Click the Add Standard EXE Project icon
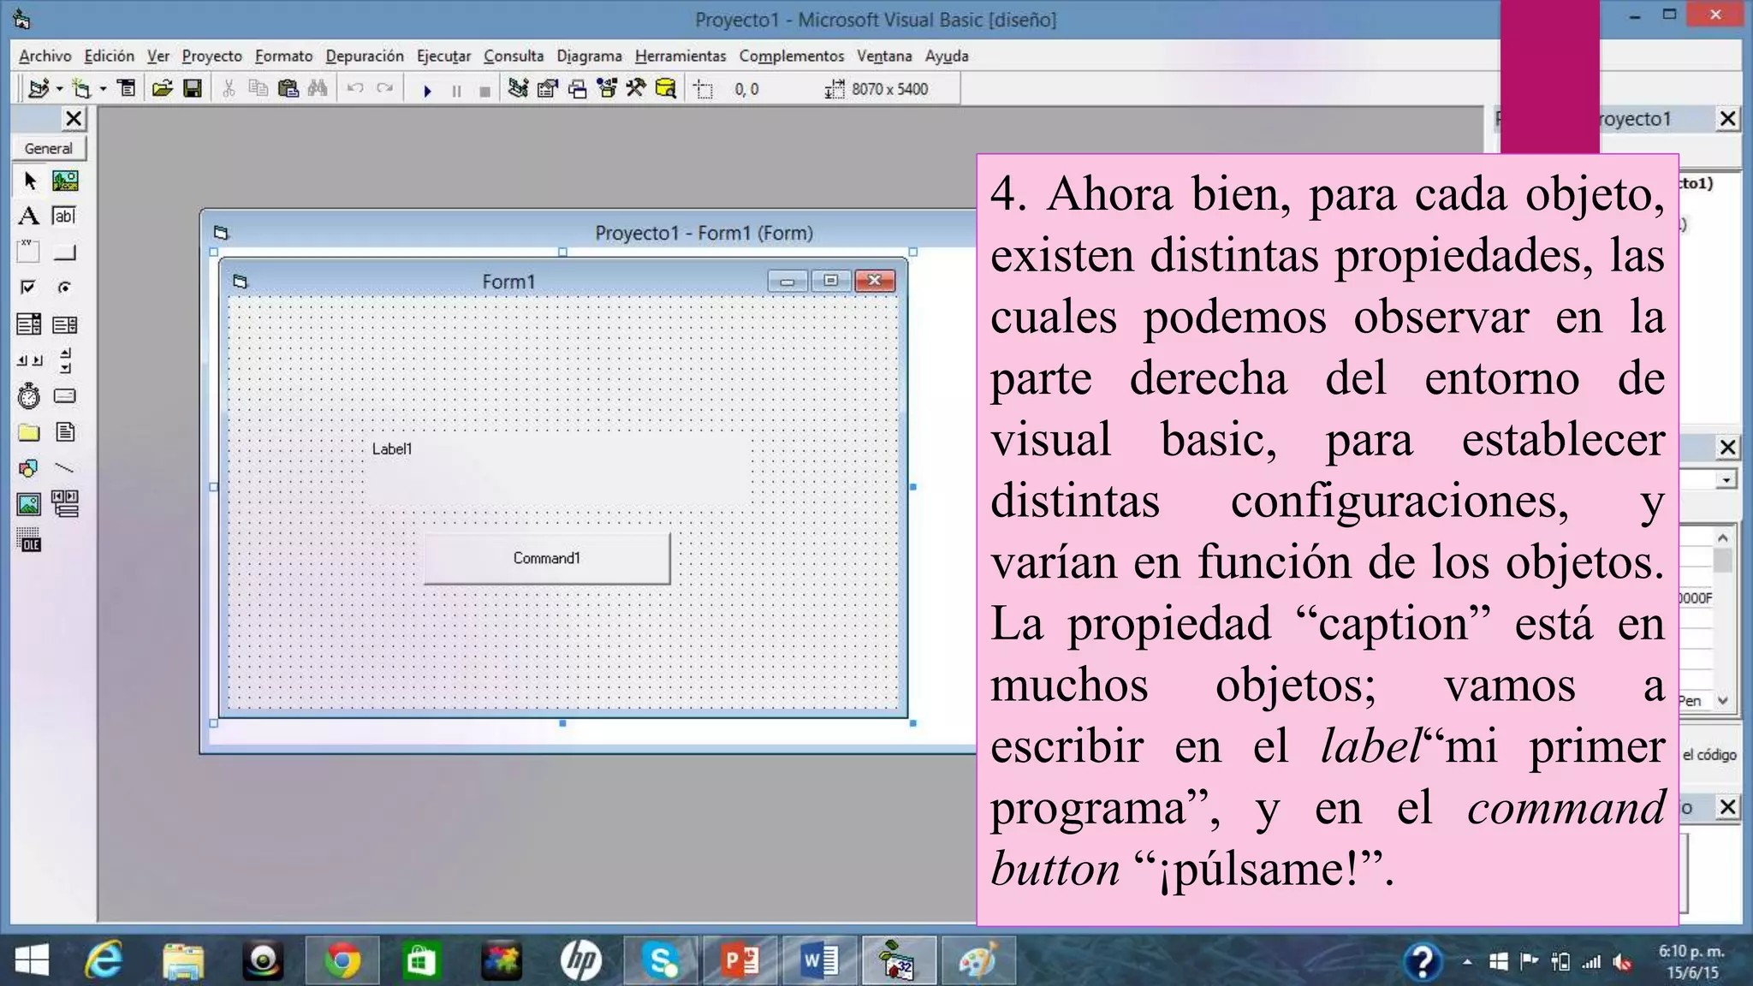The height and width of the screenshot is (986, 1753). point(39,88)
